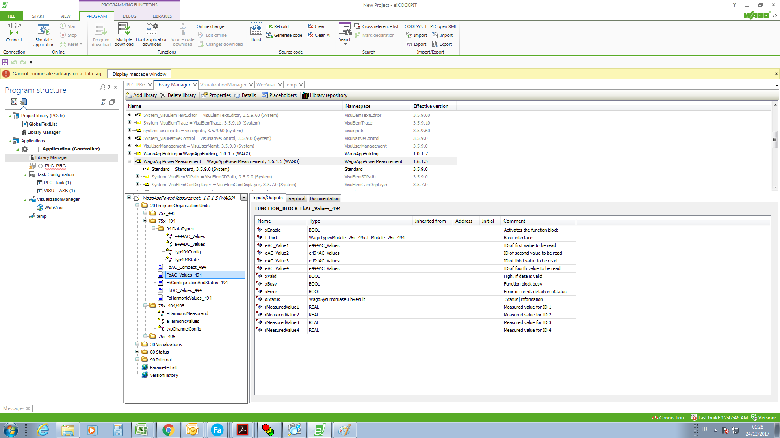
Task: Click Multiple download icon
Action: [x=124, y=29]
